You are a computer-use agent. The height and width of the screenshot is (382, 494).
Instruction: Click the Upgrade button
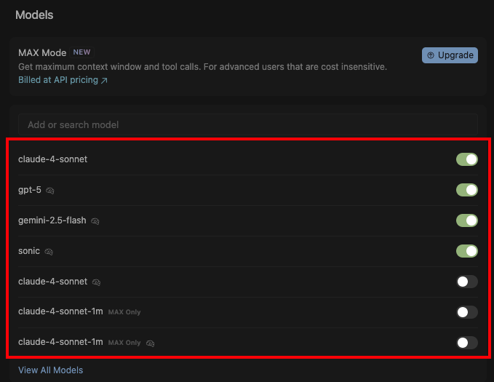pos(450,55)
